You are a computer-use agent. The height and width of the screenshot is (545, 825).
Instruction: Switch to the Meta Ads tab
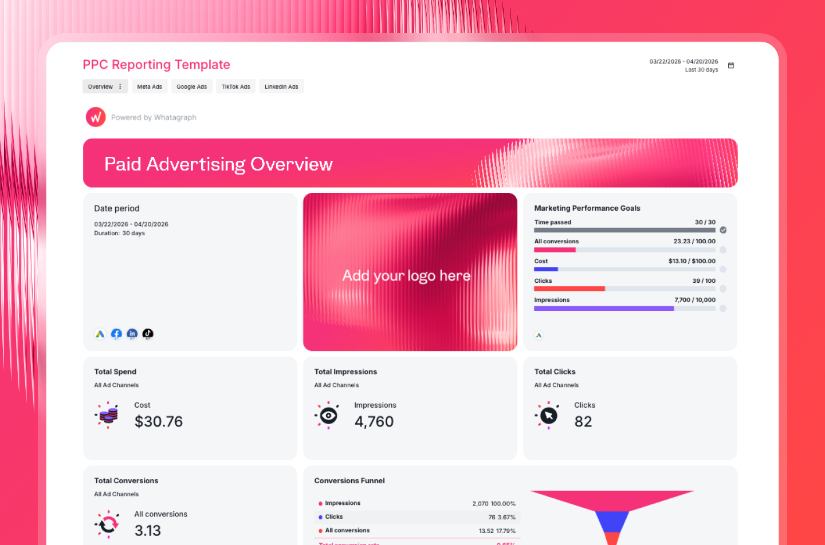pos(150,86)
